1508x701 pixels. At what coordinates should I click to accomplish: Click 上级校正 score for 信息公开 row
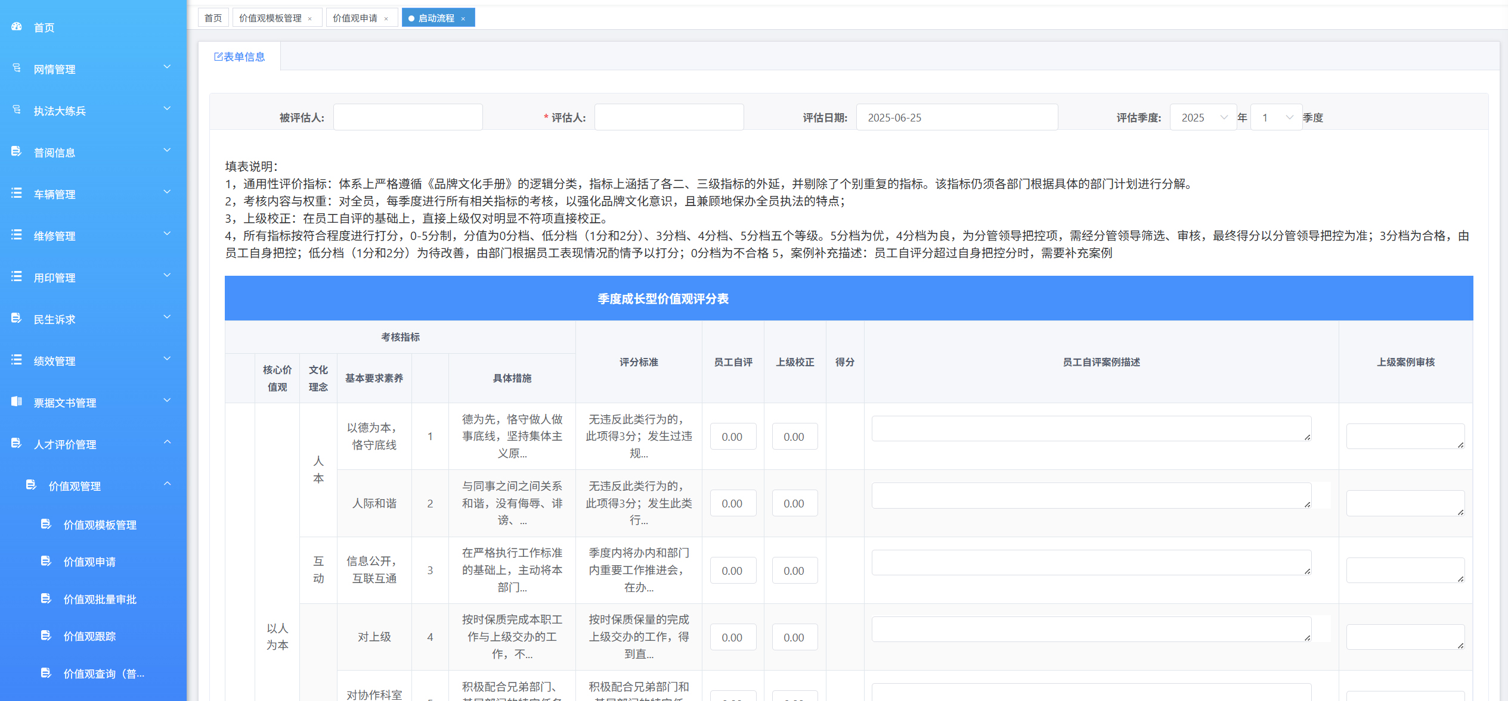pyautogui.click(x=795, y=571)
